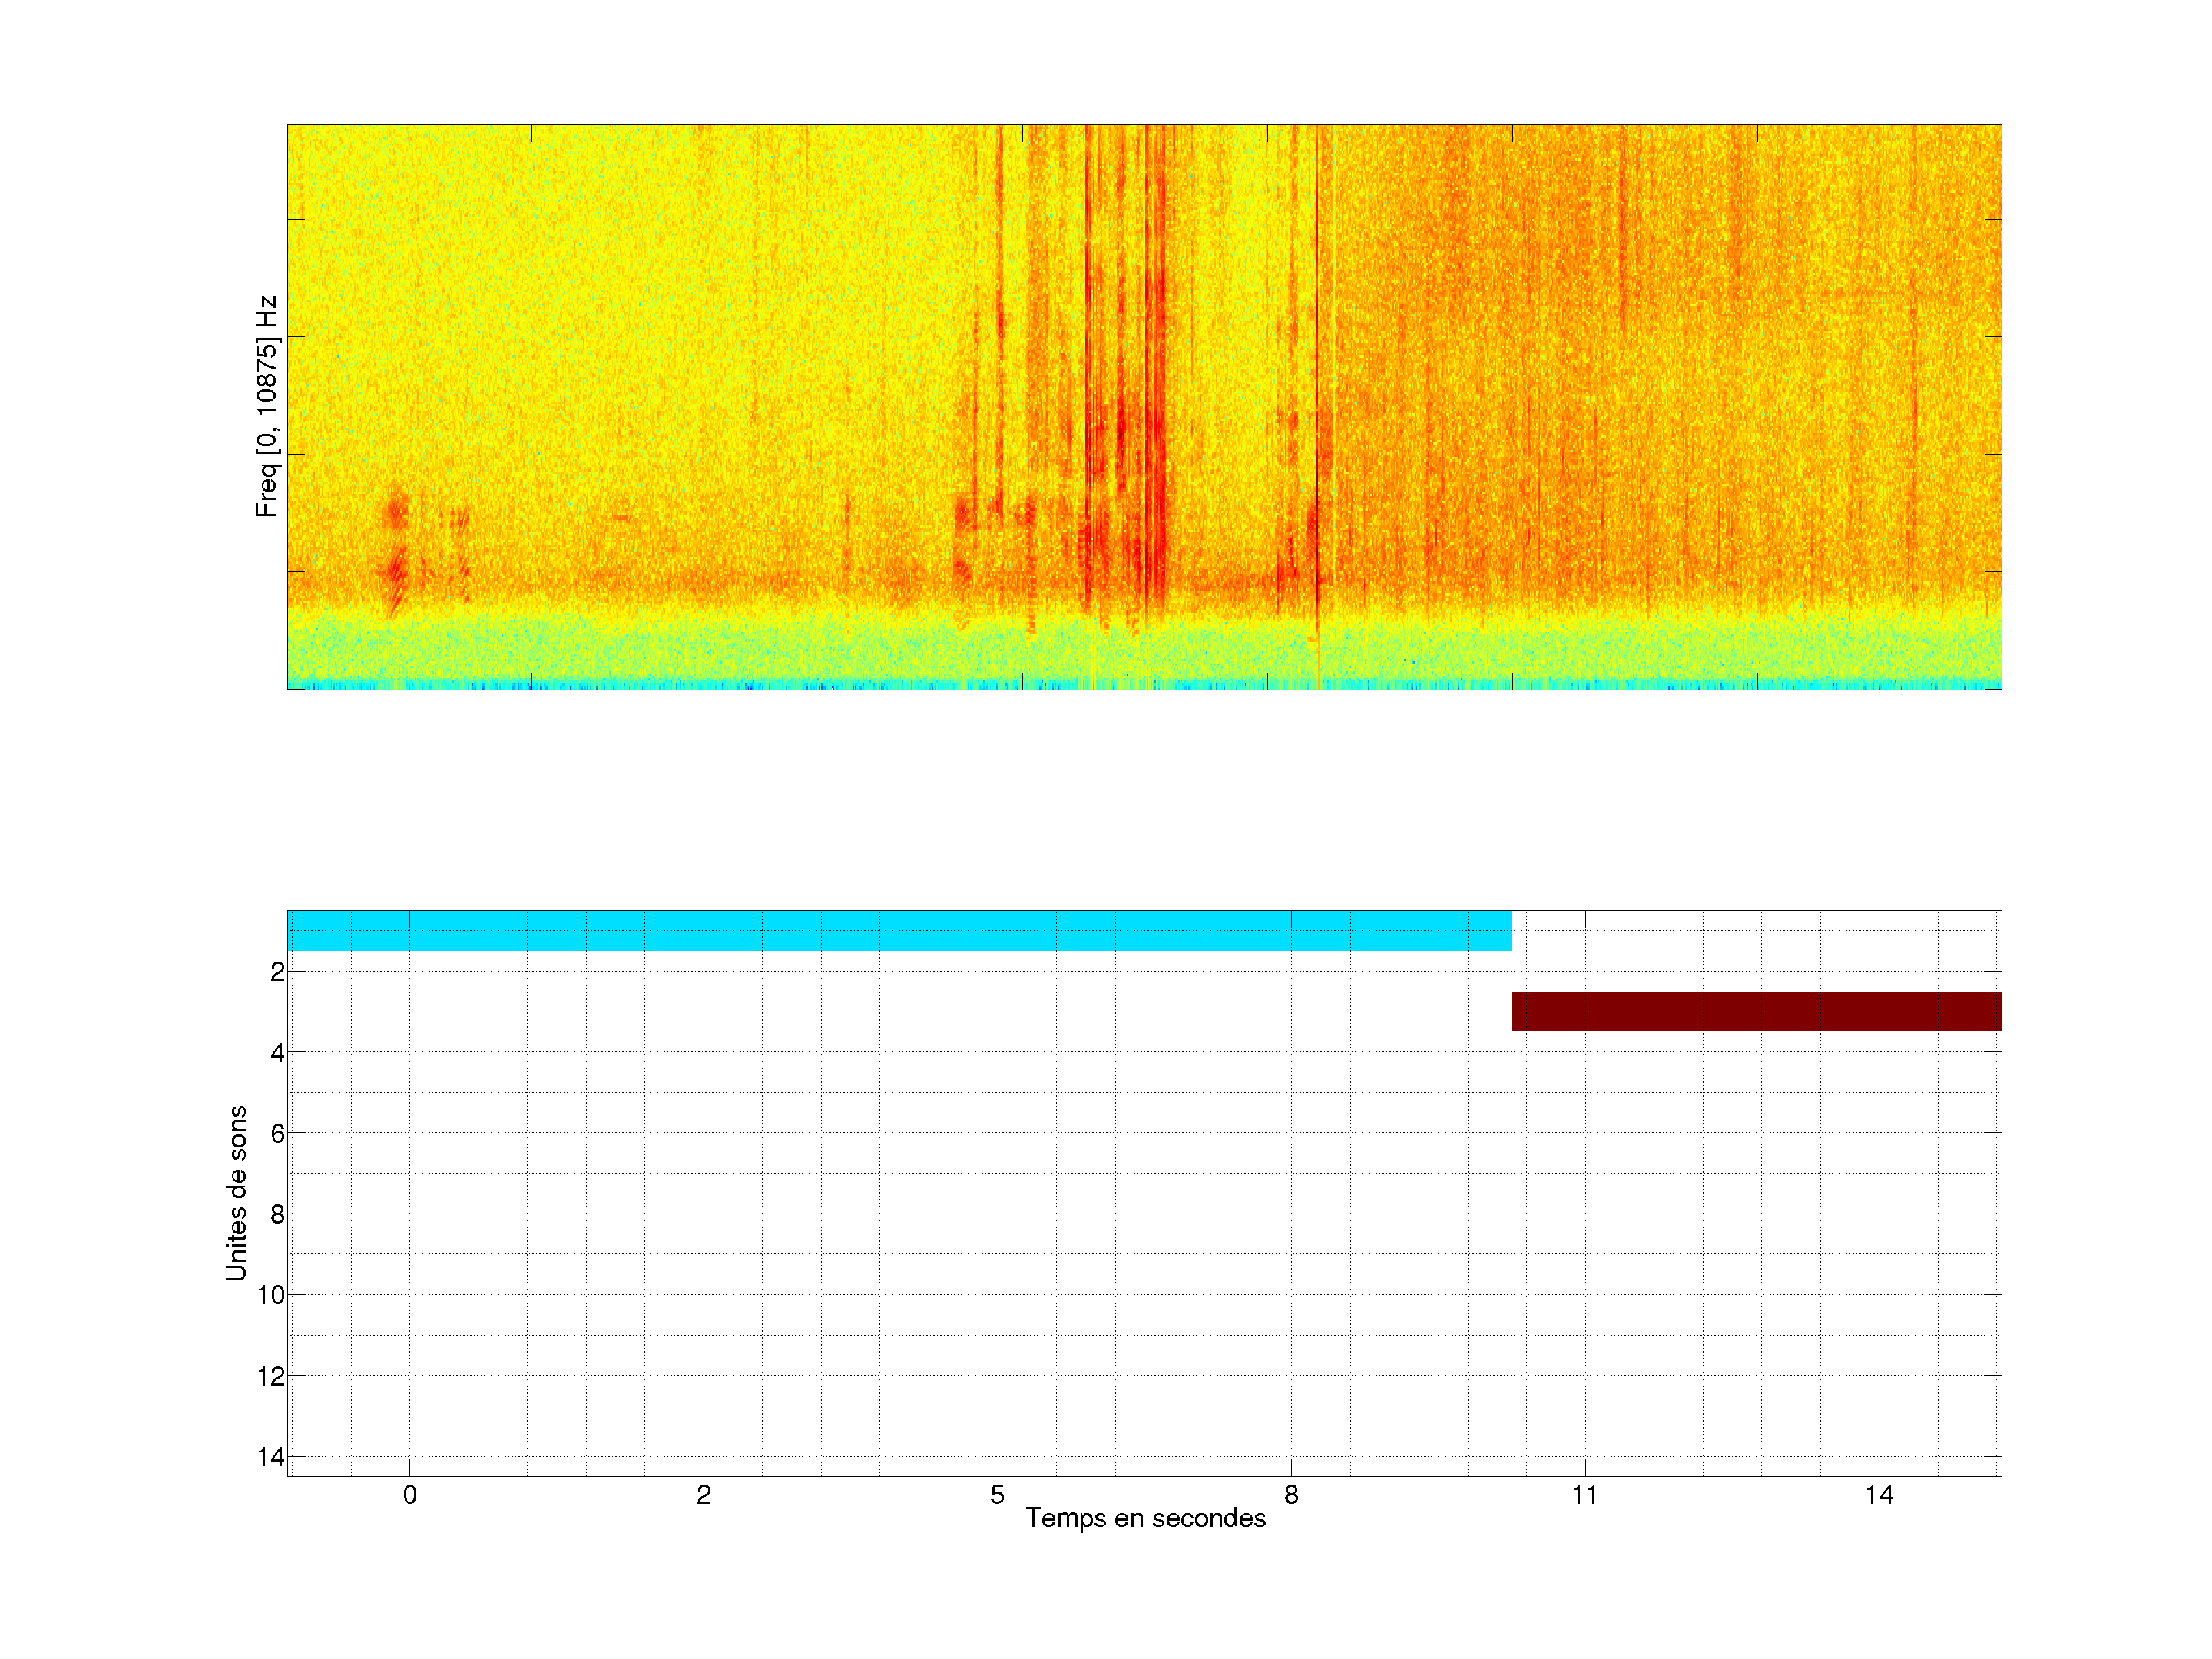Click the y-axis tick label '14'
Image resolution: width=2212 pixels, height=1659 pixels.
pos(271,1457)
